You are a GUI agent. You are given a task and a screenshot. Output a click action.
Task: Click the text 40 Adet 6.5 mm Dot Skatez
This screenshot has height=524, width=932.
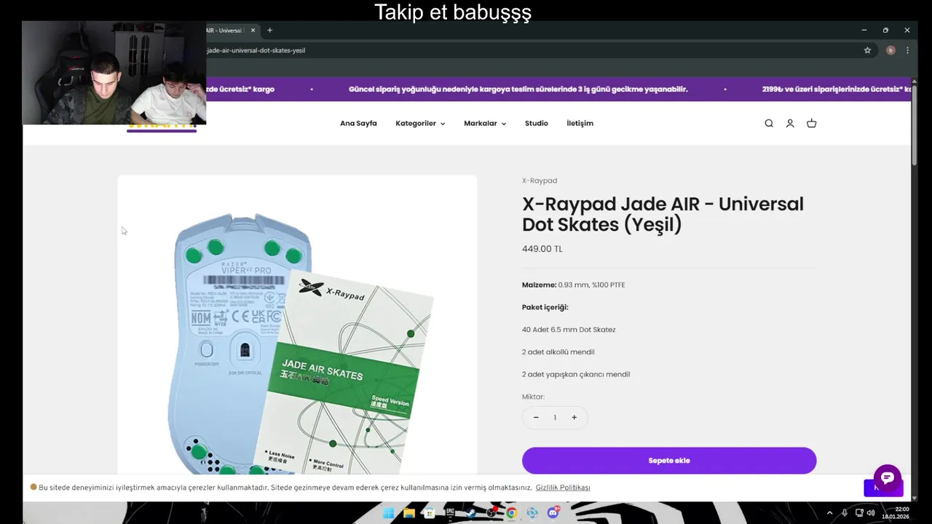point(569,330)
